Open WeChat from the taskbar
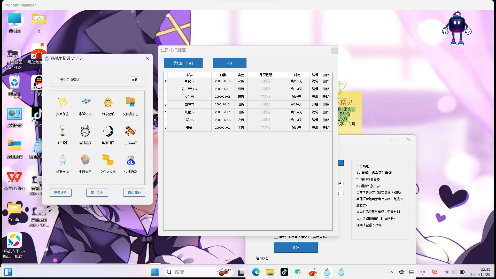This screenshot has width=496, height=279. pos(298,272)
